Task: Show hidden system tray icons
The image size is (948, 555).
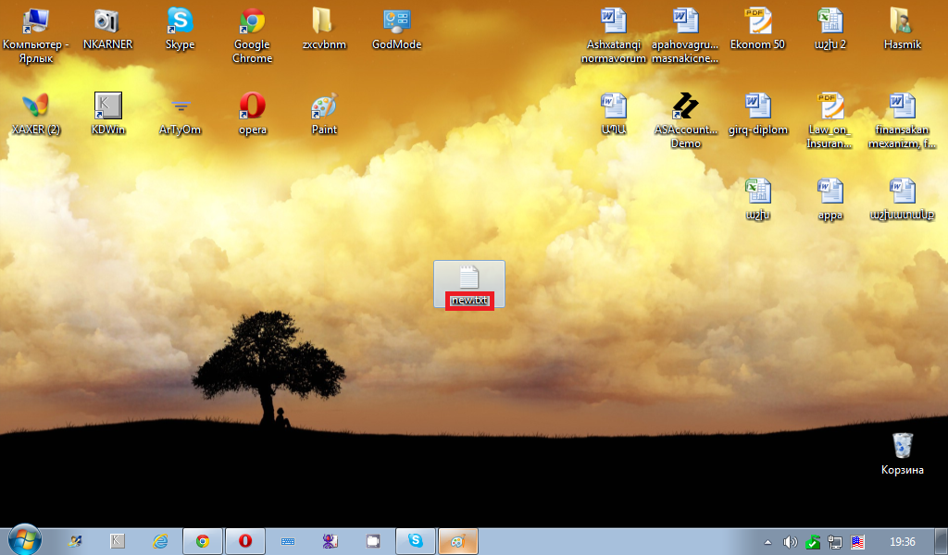Action: pyautogui.click(x=767, y=541)
